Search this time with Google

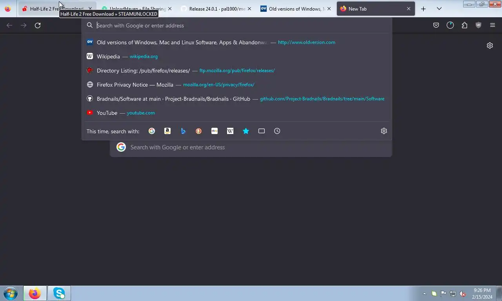pos(152,131)
